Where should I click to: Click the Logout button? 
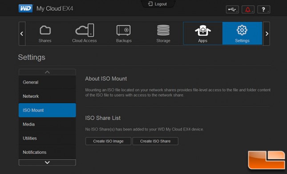click(158, 4)
